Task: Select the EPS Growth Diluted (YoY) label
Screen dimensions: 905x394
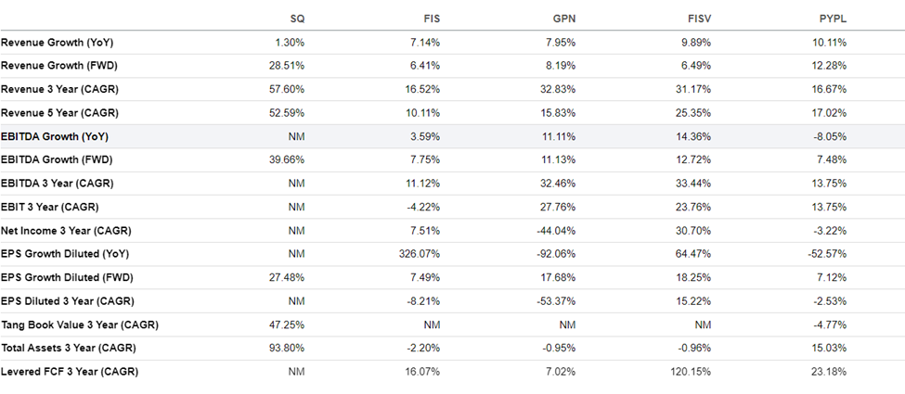Action: pos(65,254)
